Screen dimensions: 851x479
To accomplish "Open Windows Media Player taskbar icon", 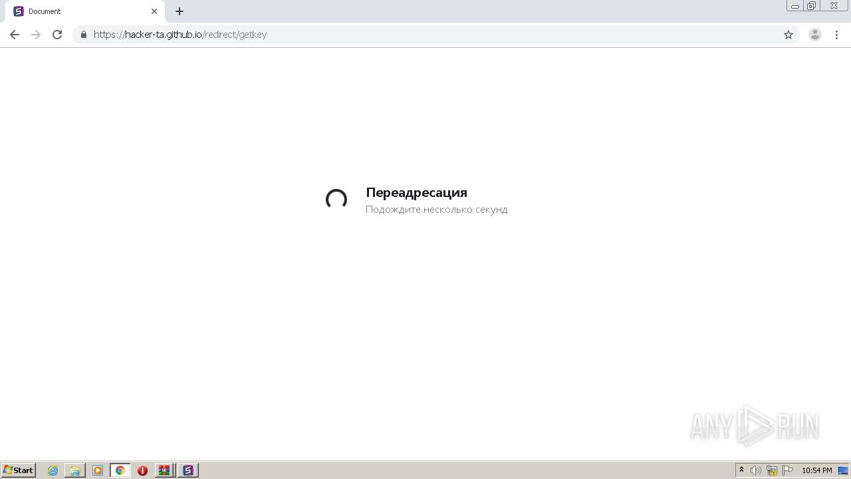I will (98, 470).
